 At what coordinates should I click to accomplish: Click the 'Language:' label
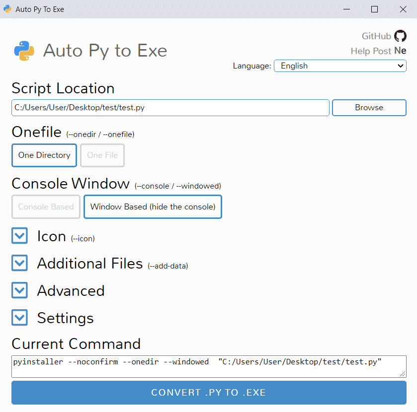pyautogui.click(x=252, y=66)
